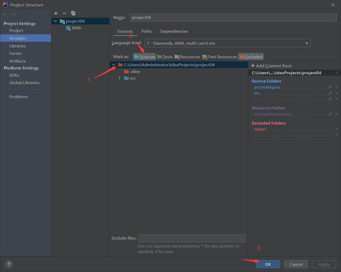
Task: Unmark src source folder with X
Action: point(337,93)
